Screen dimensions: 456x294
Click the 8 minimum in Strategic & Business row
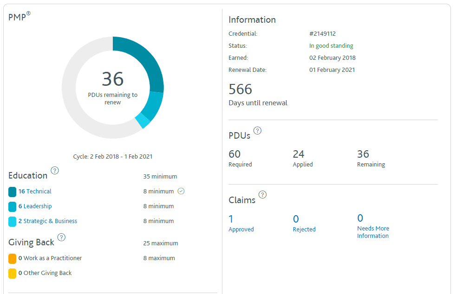[158, 221]
